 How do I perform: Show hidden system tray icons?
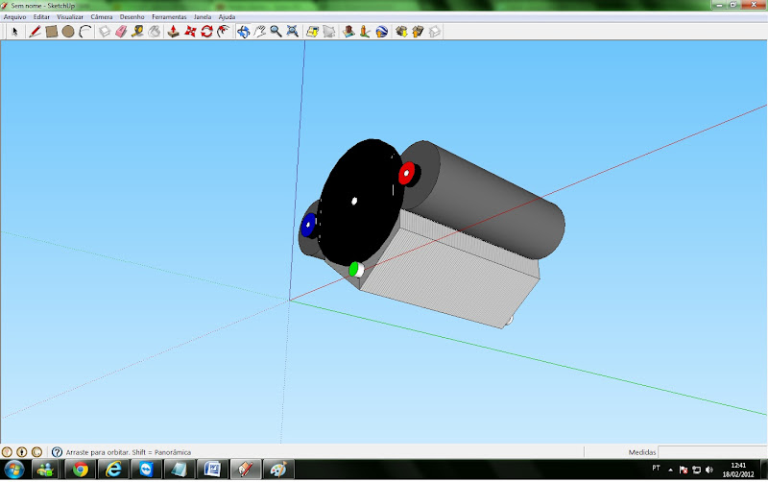[670, 470]
